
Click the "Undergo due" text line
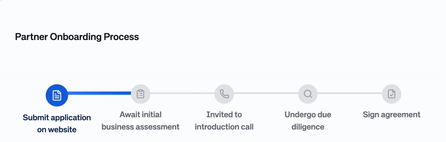tap(308, 114)
